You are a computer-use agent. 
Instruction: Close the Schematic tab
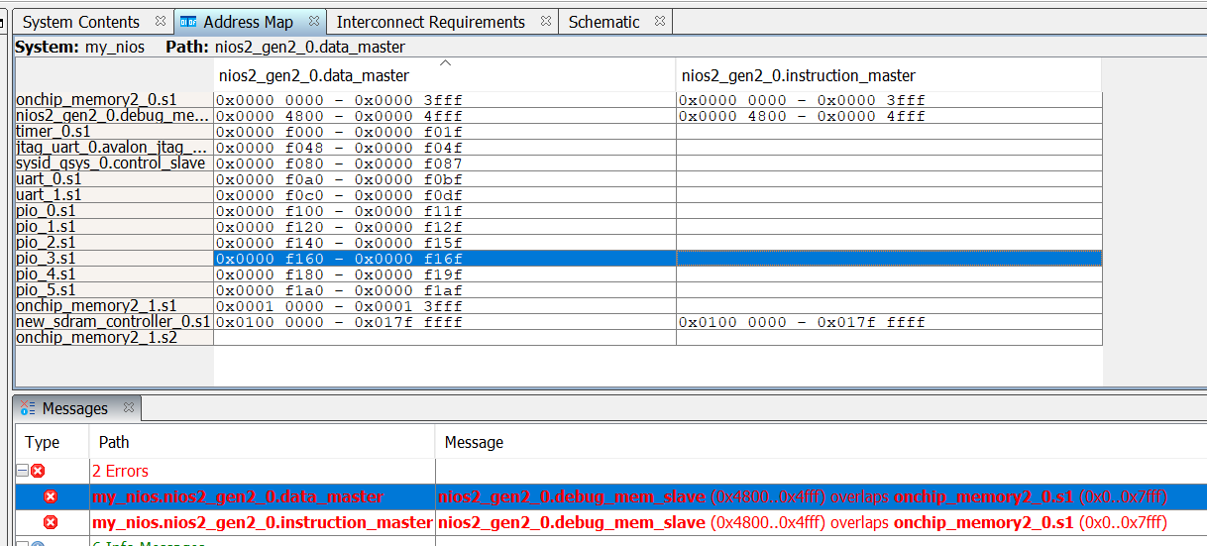tap(660, 22)
